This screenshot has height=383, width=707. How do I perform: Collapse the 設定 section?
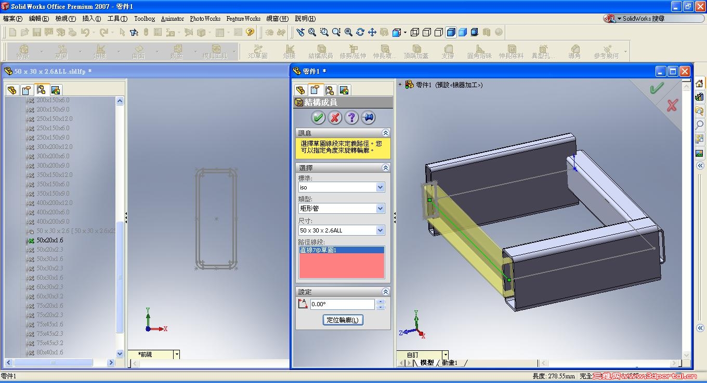385,292
